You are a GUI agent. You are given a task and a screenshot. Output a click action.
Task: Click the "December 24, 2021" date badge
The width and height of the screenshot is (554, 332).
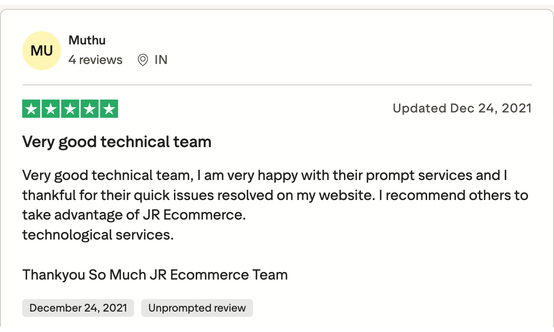(x=78, y=308)
